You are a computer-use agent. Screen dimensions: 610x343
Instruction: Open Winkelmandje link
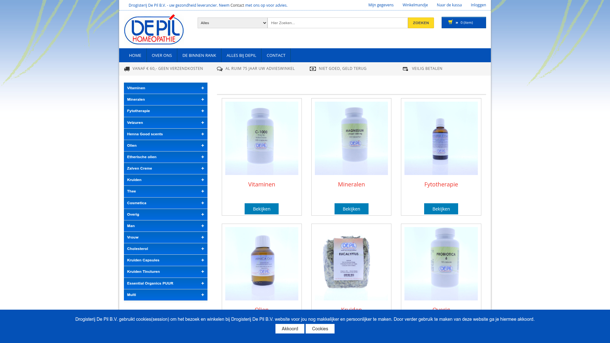pos(415,5)
